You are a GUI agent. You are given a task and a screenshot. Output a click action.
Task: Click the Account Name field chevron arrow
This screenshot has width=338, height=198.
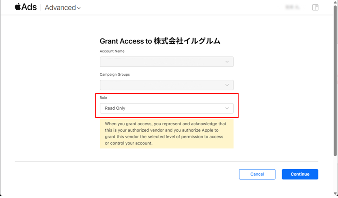click(227, 62)
